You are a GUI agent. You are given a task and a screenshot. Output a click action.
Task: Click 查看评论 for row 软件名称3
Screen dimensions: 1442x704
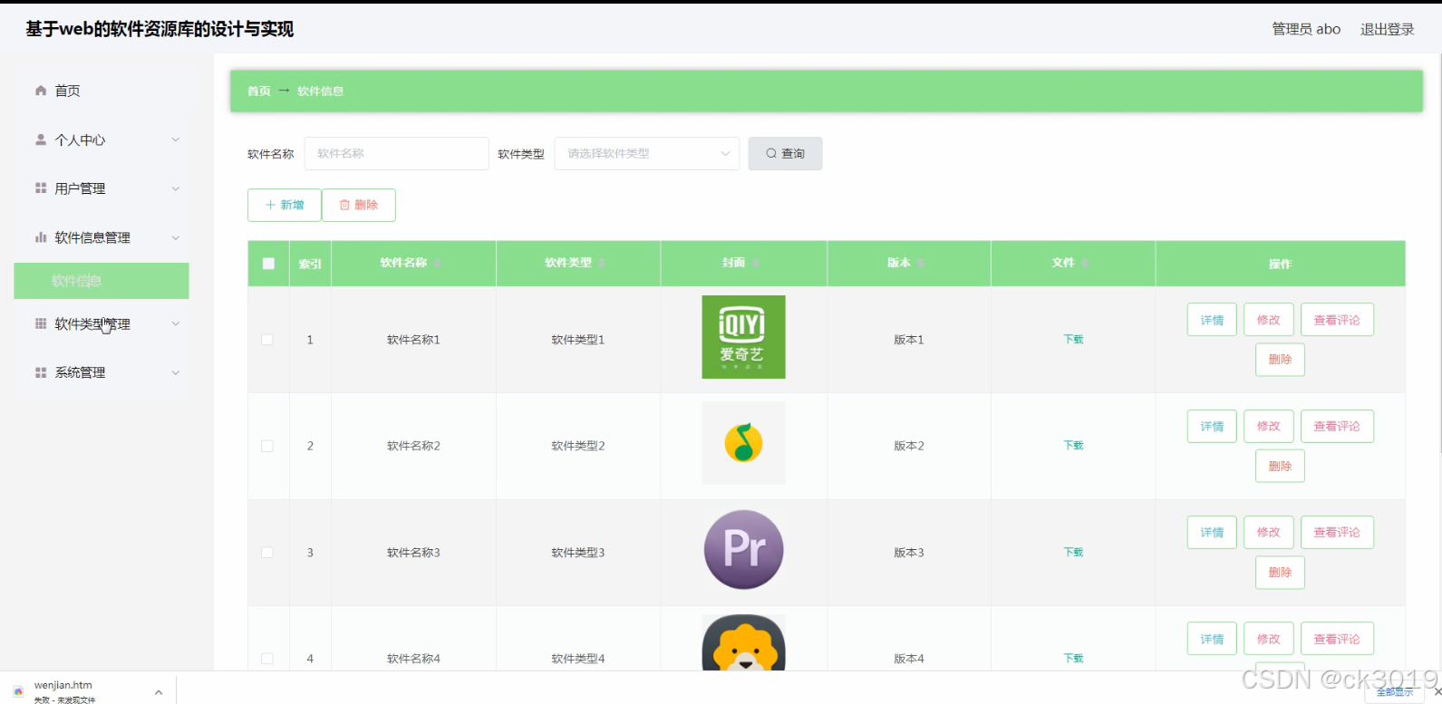[1337, 532]
